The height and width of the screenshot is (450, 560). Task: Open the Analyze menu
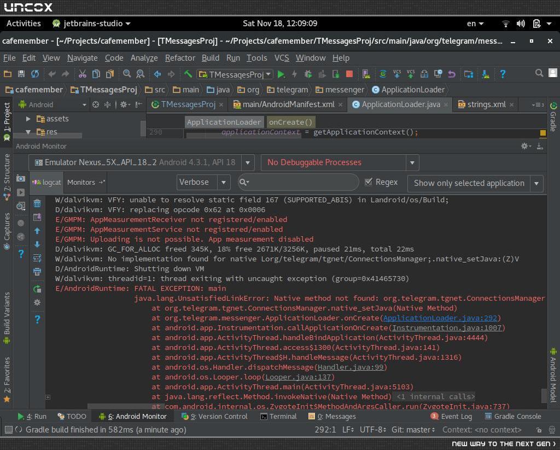point(144,58)
